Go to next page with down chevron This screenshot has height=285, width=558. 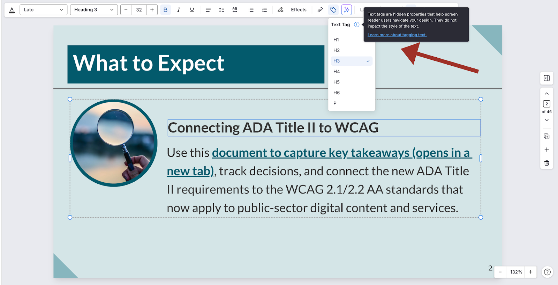tap(547, 120)
